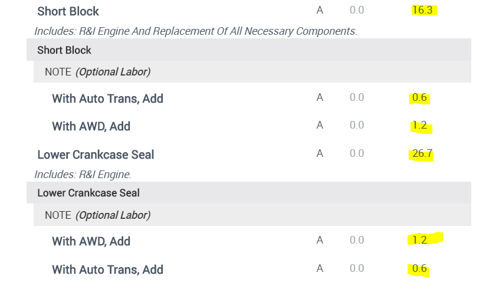Select NOTE (Optional Labor) under Lower Crankcase Seal
This screenshot has height=289, width=486.
(x=97, y=215)
